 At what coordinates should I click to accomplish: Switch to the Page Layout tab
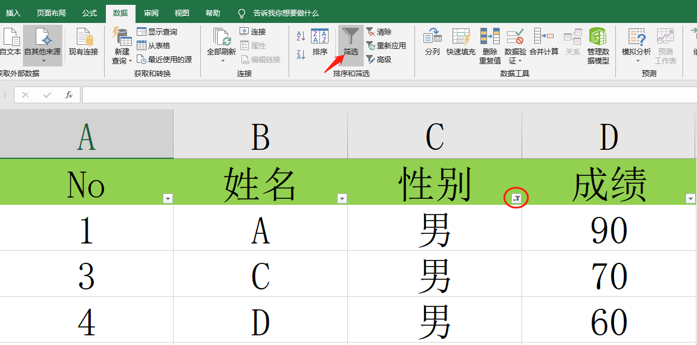(x=51, y=13)
